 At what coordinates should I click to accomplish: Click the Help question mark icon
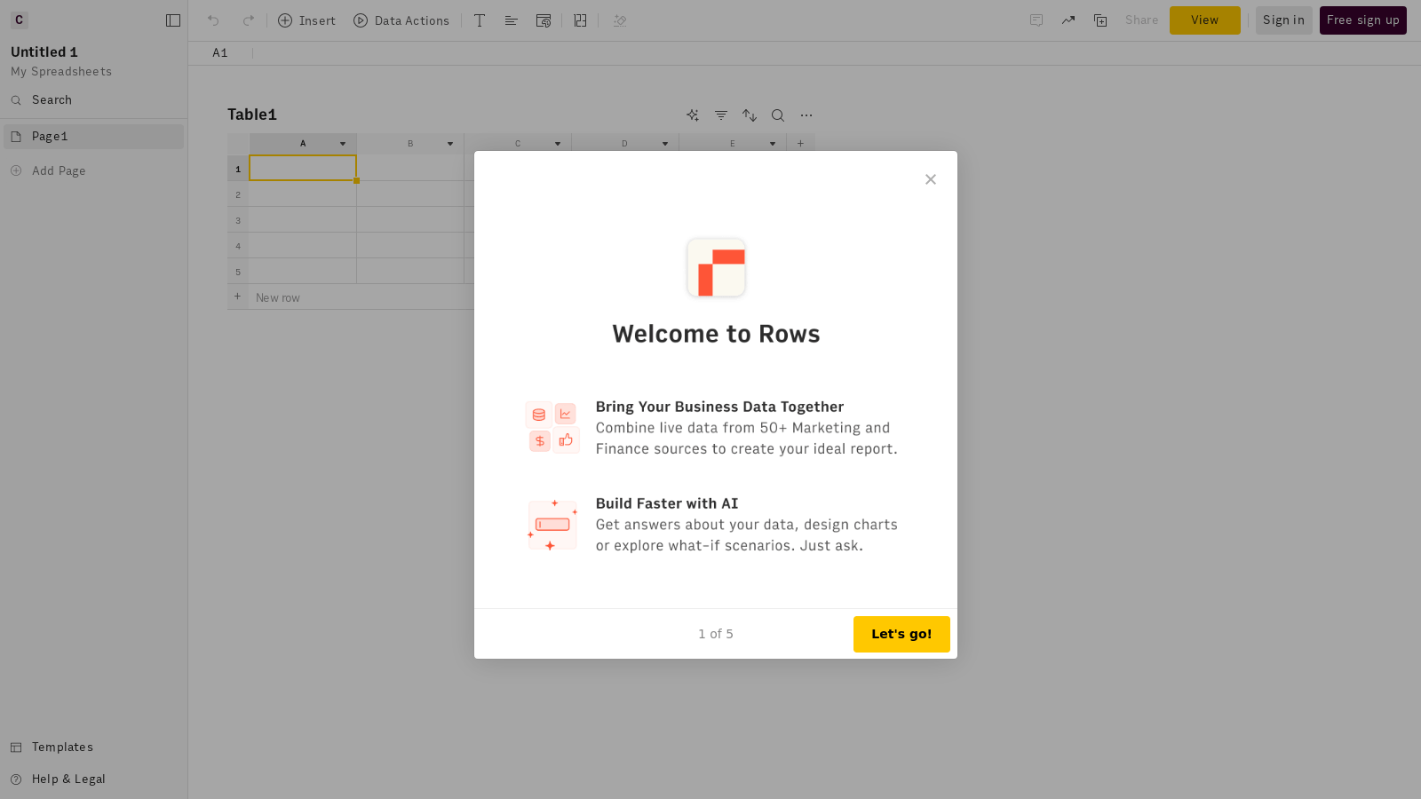pos(16,779)
